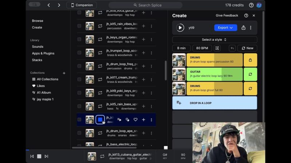This screenshot has height=163, width=291.
Task: Check the box for jh_kit5_rain_bass sample
Action: coord(79,106)
